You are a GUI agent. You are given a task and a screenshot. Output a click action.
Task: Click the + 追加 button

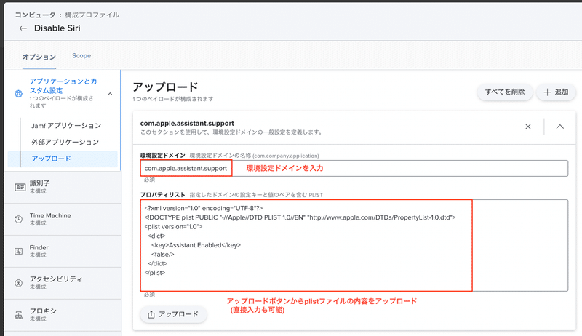(556, 92)
